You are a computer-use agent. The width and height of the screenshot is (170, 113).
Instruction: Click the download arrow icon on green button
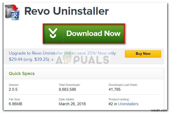53,34
